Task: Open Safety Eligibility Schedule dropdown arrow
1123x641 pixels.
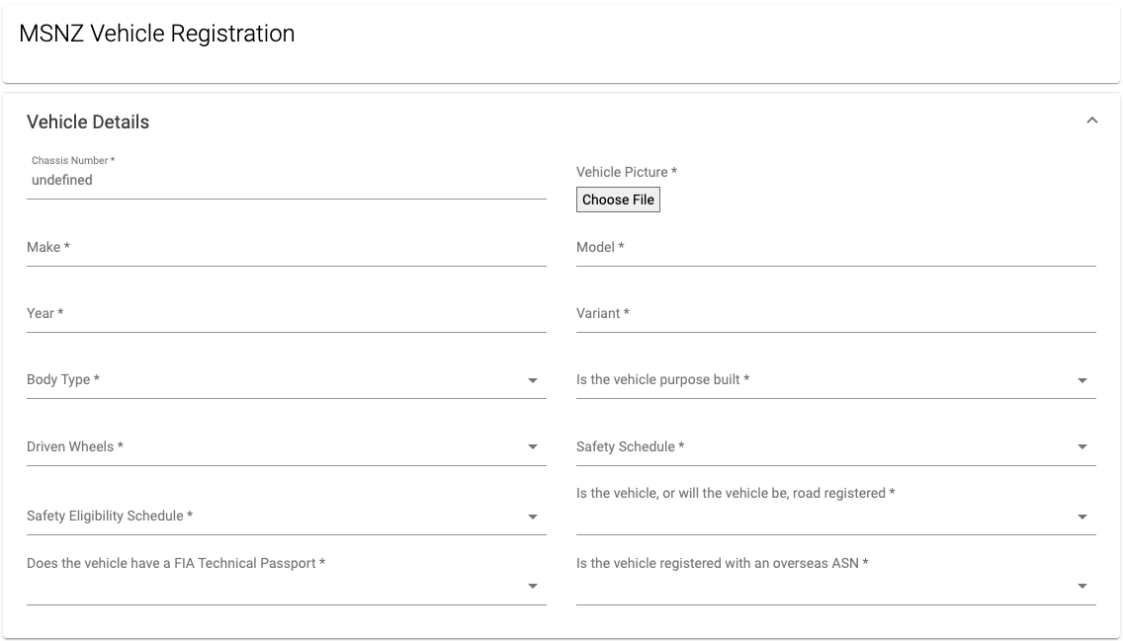Action: click(532, 517)
